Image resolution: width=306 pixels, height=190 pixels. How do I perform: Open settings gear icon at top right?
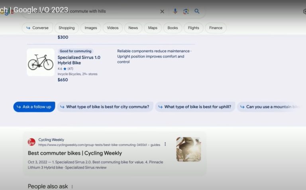tap(304, 12)
